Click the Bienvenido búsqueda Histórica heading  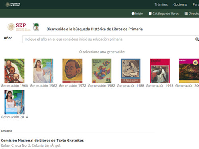pyautogui.click(x=95, y=29)
